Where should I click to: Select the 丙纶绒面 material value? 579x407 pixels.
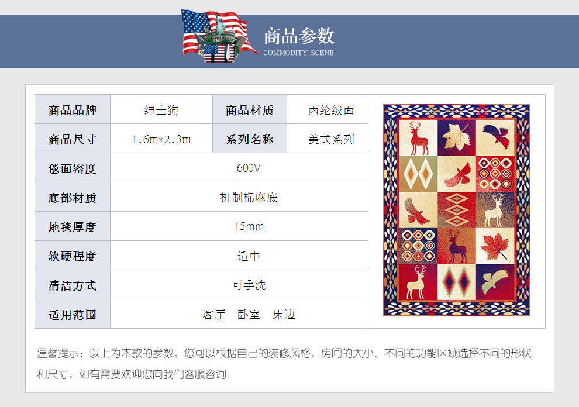click(x=331, y=110)
